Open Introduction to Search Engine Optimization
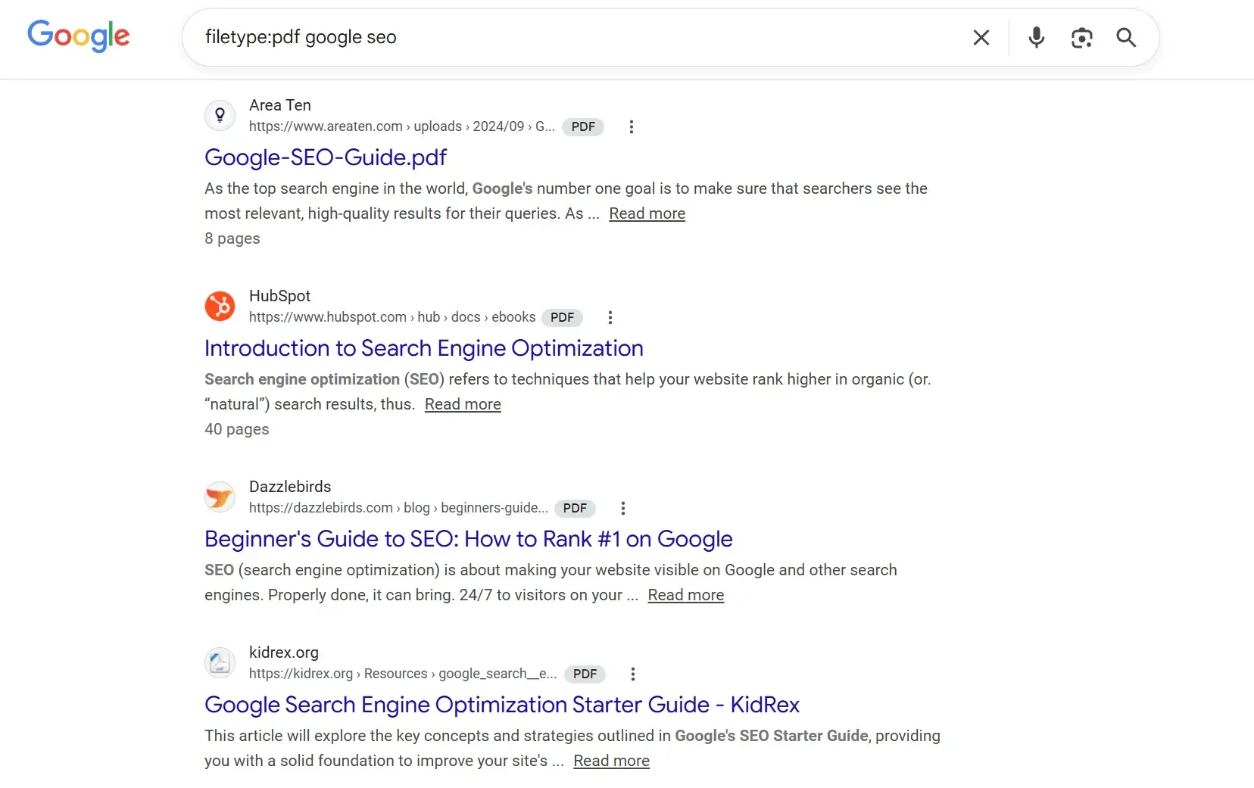This screenshot has height=788, width=1254. (423, 348)
